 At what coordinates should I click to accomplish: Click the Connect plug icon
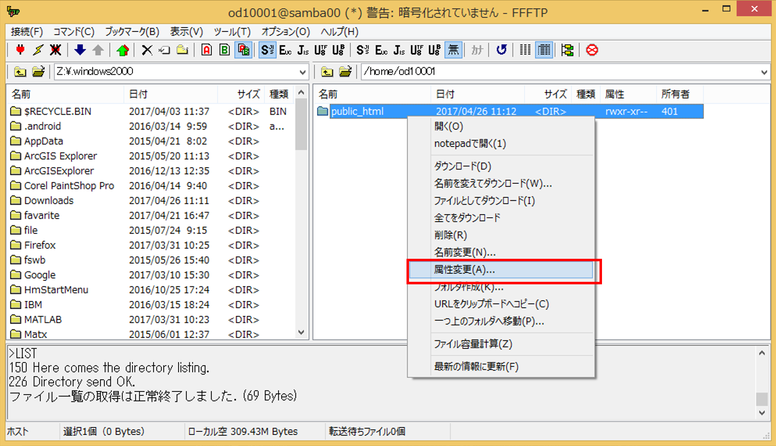tap(20, 50)
